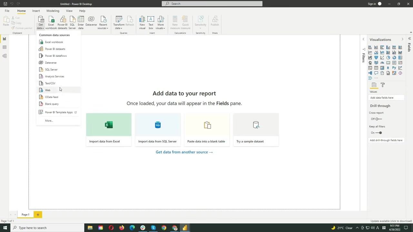
Task: Switch to Report view in left sidebar
Action: [5, 39]
